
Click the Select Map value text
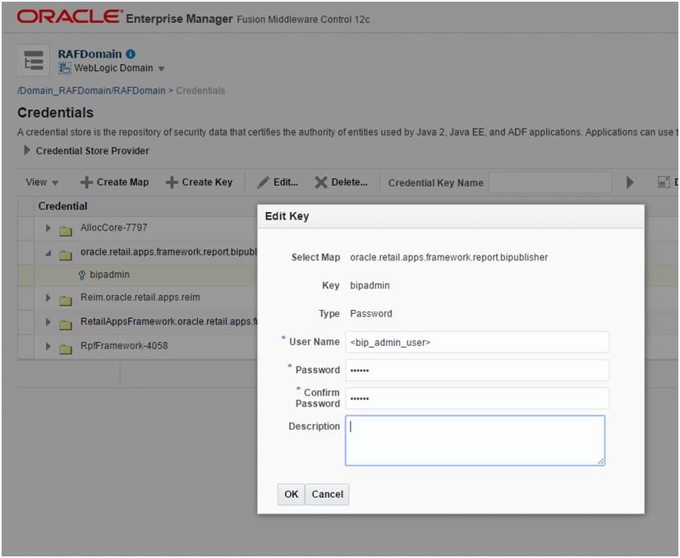click(x=449, y=257)
